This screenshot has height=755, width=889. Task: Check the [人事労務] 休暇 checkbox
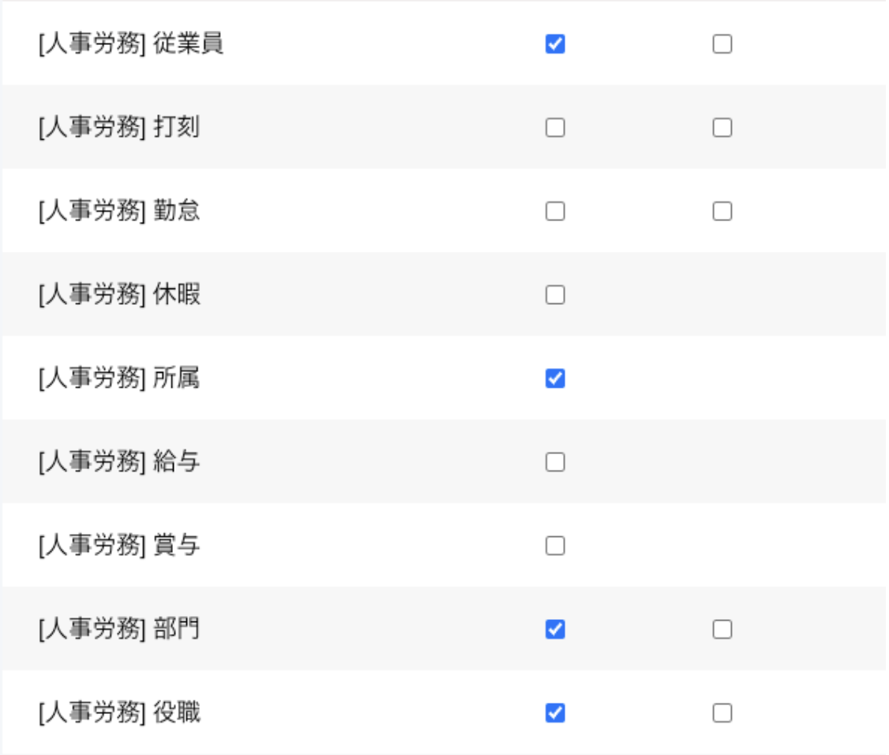555,295
